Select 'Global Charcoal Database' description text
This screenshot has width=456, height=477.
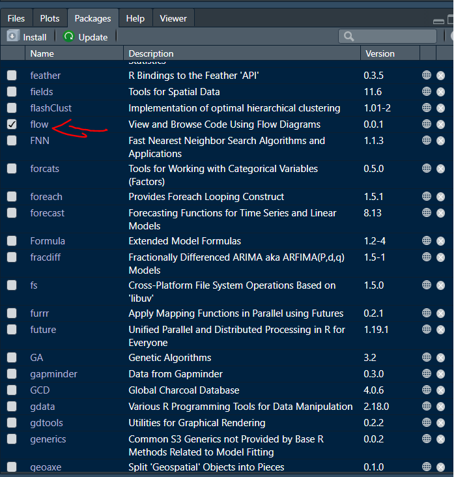click(184, 390)
